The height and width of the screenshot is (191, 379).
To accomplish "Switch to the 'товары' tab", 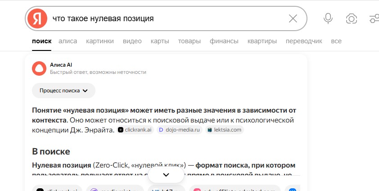I will [189, 41].
